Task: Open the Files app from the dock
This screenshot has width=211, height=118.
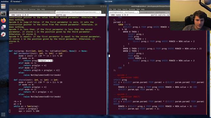Action: [x=3, y=7]
